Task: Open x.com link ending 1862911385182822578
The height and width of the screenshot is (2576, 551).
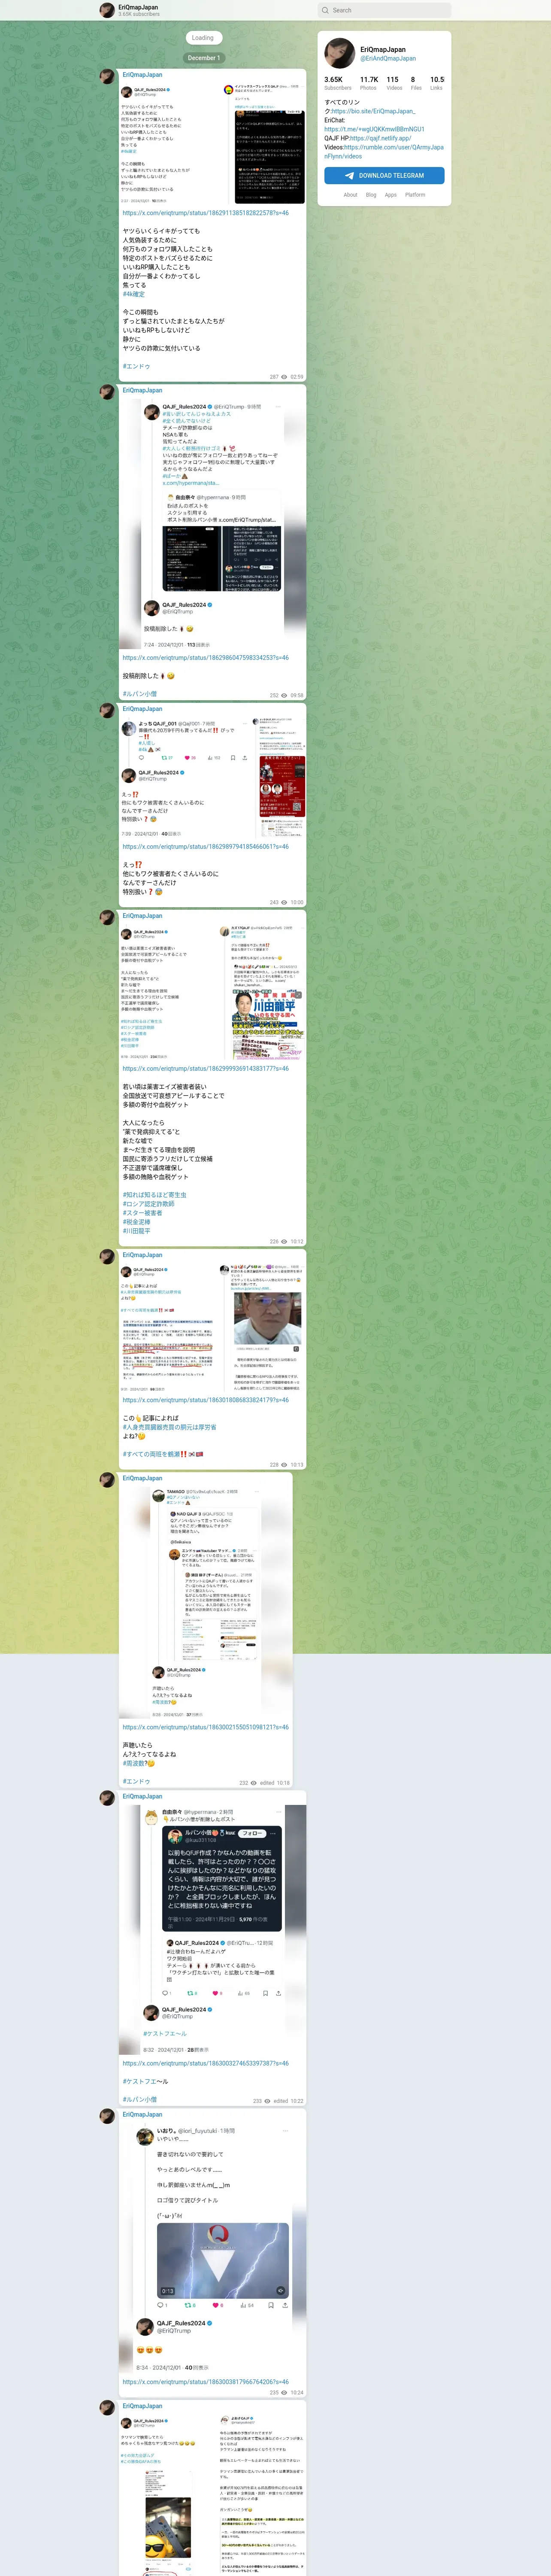Action: tap(206, 213)
